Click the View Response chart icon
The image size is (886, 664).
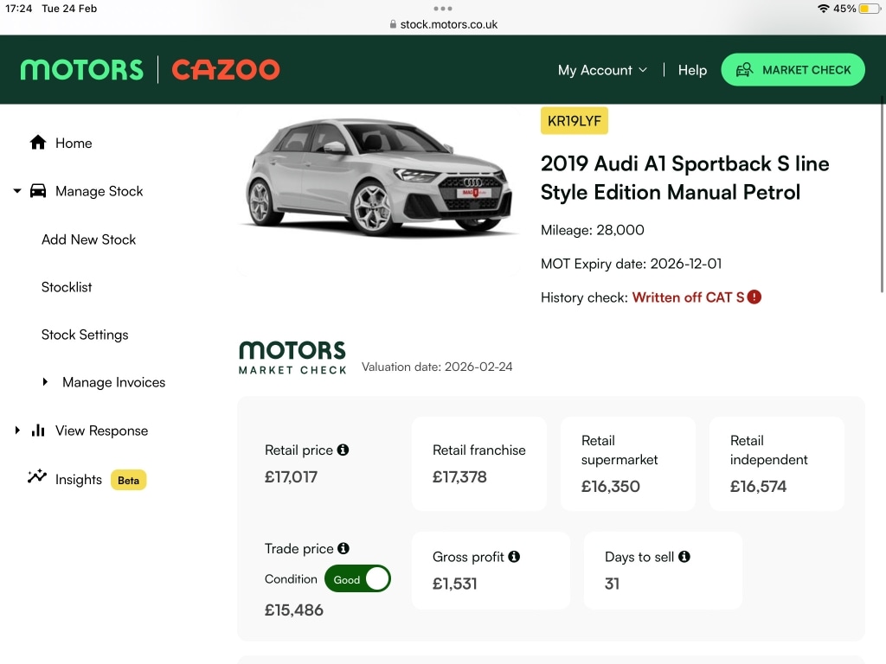pos(40,430)
